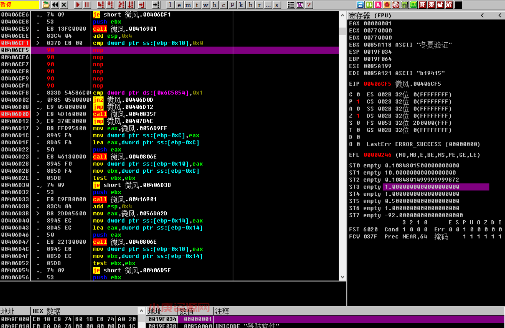Restart the program with the rewind icon
The height and width of the screenshot is (328, 505).
coord(55,5)
